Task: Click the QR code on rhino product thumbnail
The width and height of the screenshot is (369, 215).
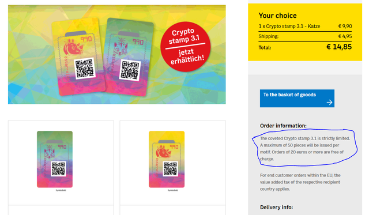Action: [x=171, y=169]
